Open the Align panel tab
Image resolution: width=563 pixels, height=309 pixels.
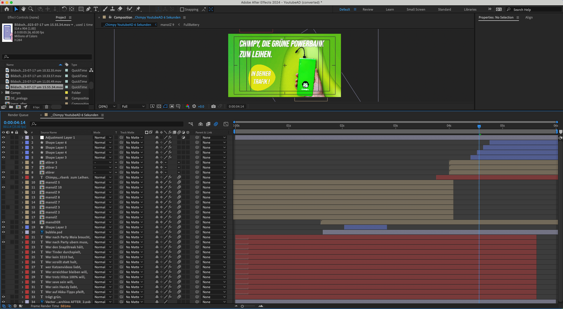[529, 17]
